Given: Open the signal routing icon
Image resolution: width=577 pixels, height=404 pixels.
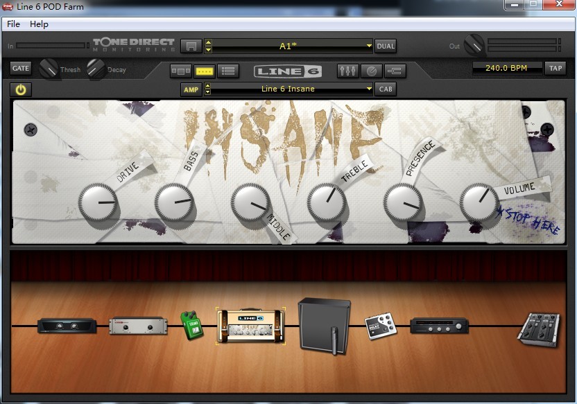Looking at the screenshot, I should pyautogui.click(x=395, y=71).
